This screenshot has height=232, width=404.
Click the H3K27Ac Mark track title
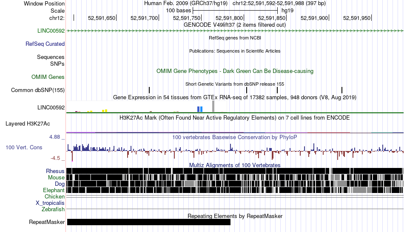(x=235, y=117)
